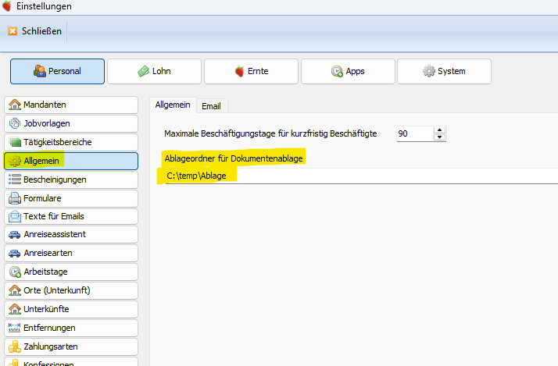558x366 pixels.
Task: Click the Arbeitstage clock icon
Action: click(15, 272)
